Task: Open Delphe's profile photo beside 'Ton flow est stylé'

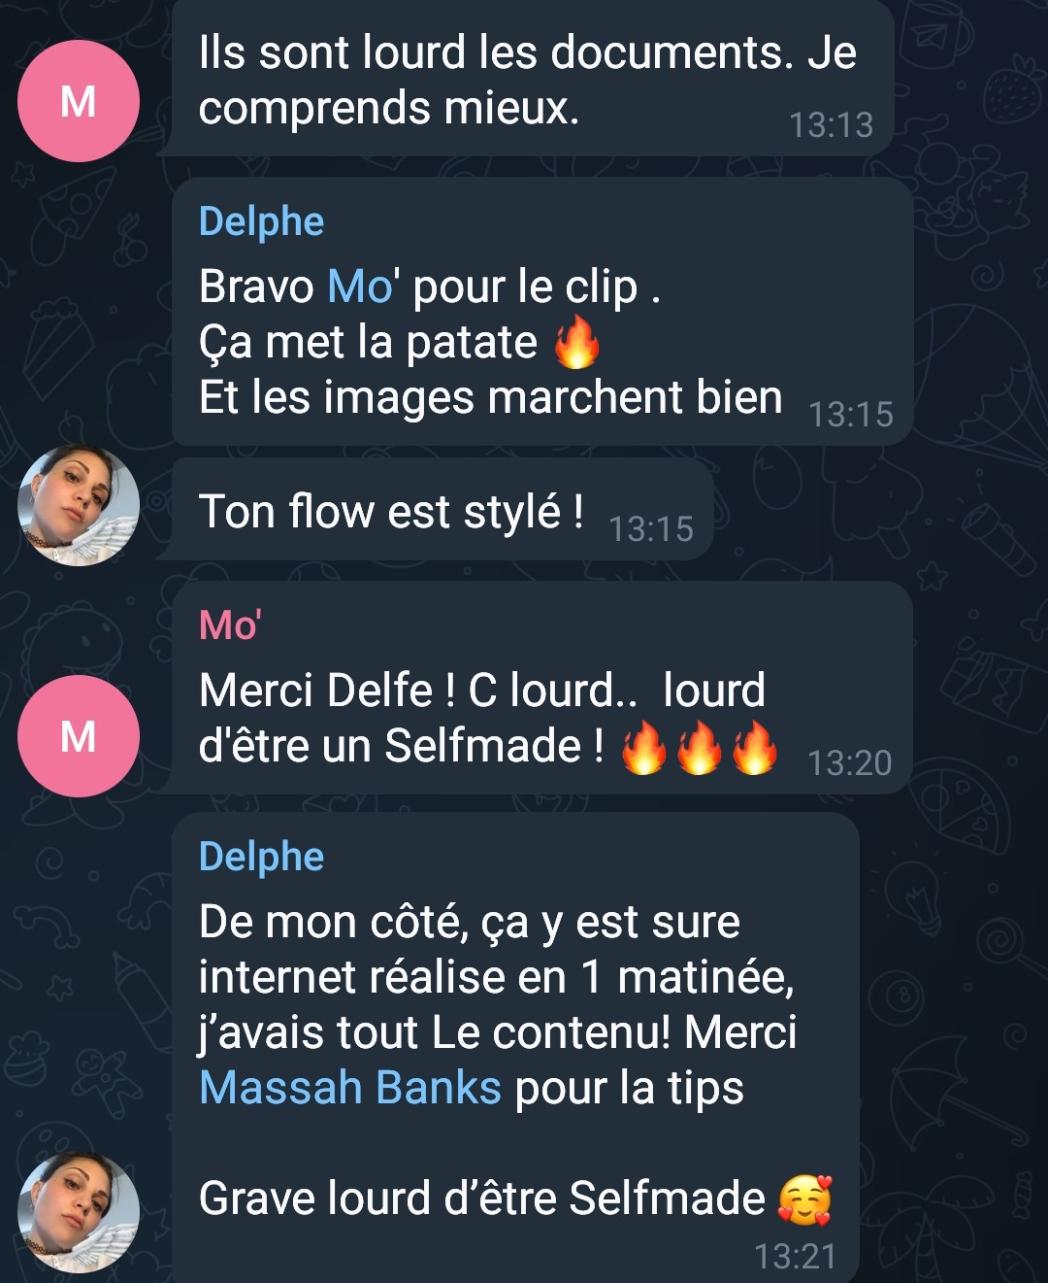Action: pyautogui.click(x=79, y=505)
